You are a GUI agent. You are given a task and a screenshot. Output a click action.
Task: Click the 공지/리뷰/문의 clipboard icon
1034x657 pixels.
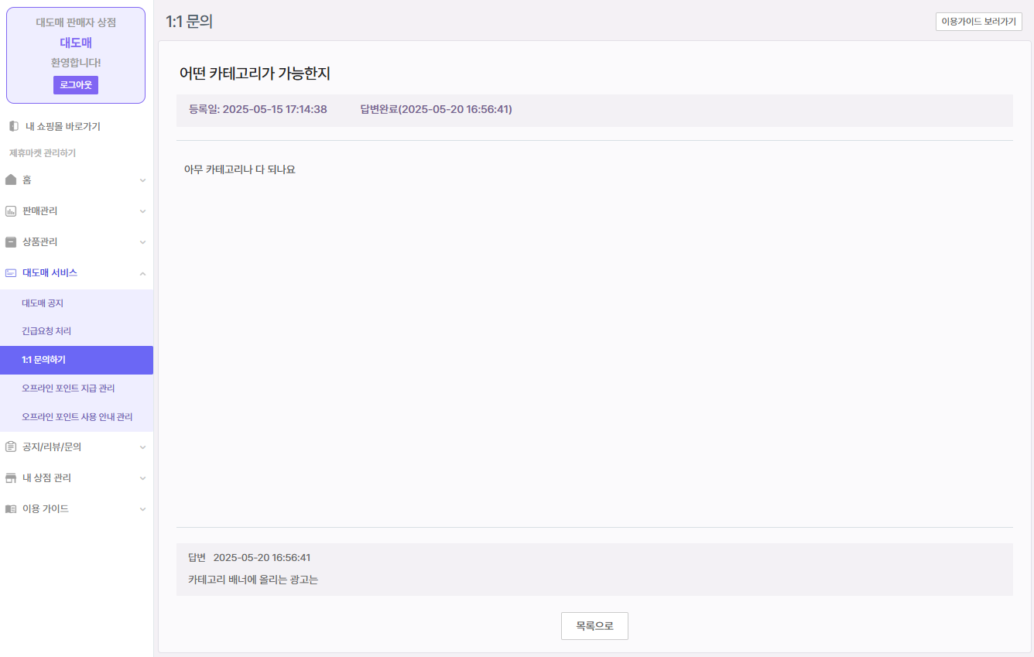point(11,447)
